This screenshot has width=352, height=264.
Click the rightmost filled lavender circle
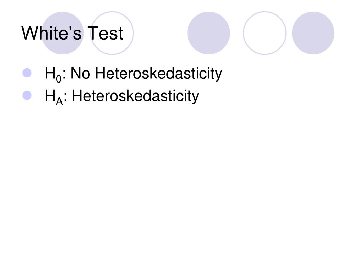click(x=313, y=33)
